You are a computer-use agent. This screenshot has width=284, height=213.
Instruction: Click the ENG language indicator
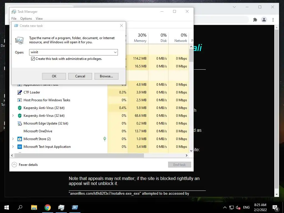tap(246, 207)
